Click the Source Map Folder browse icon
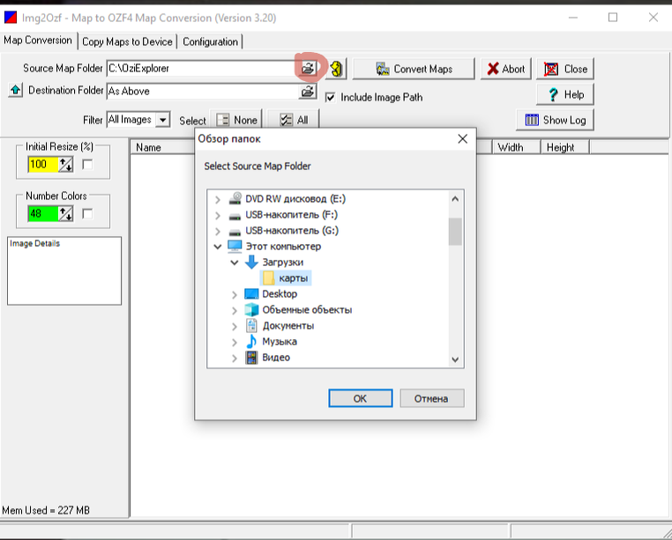The height and width of the screenshot is (540, 672). point(308,68)
